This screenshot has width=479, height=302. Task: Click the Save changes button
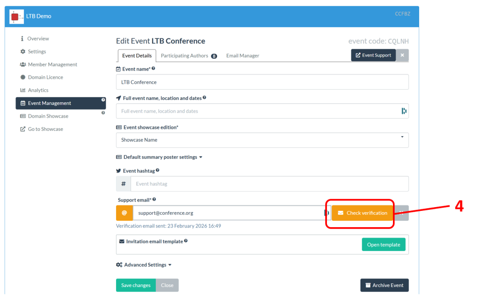click(x=136, y=285)
